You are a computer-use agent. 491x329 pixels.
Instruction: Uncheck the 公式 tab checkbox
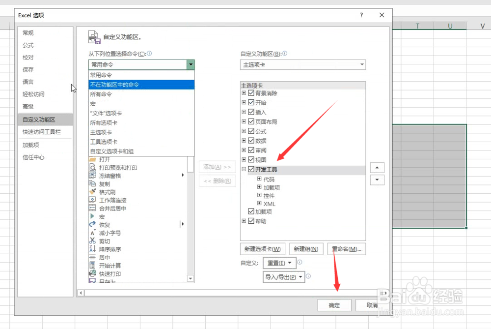coord(251,131)
